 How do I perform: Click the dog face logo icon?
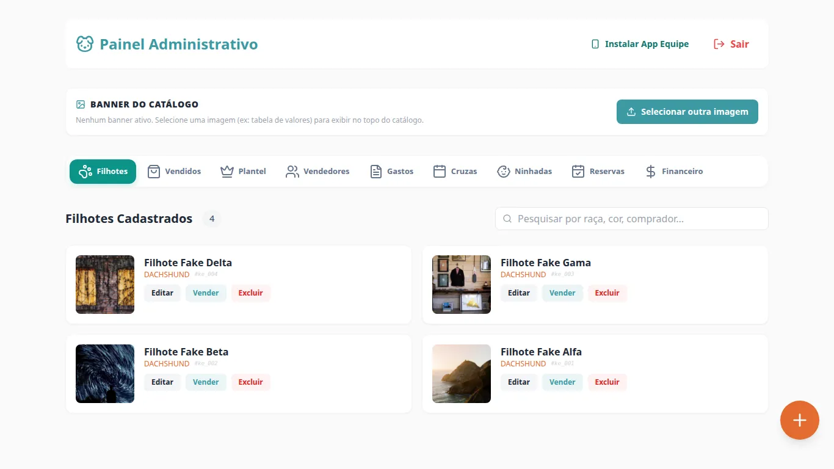(84, 44)
